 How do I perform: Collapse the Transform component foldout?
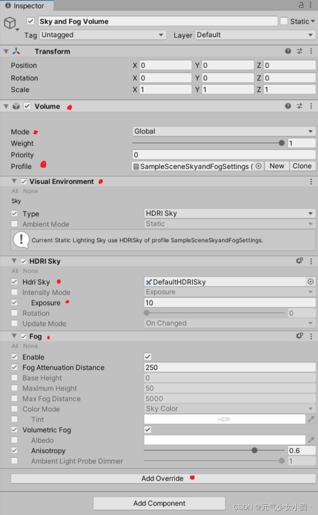6,51
